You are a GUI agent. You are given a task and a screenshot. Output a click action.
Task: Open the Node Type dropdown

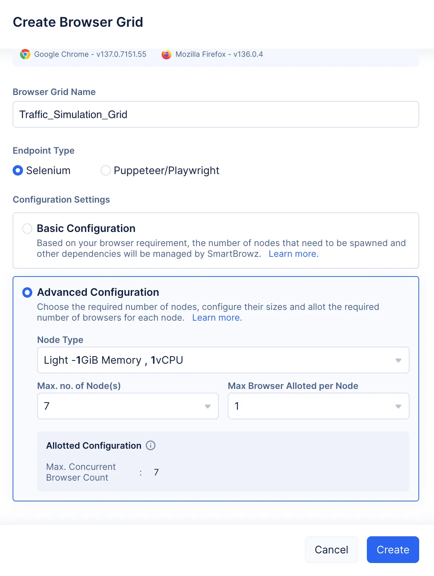click(223, 360)
